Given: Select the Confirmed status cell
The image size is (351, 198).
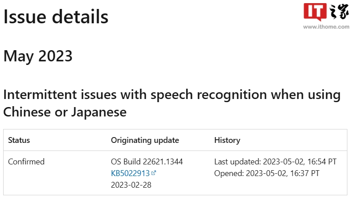Looking at the screenshot, I should 26,162.
